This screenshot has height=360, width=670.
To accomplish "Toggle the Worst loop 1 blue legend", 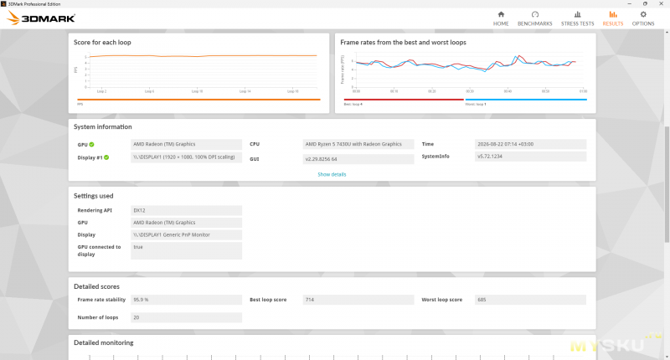I will 526,100.
